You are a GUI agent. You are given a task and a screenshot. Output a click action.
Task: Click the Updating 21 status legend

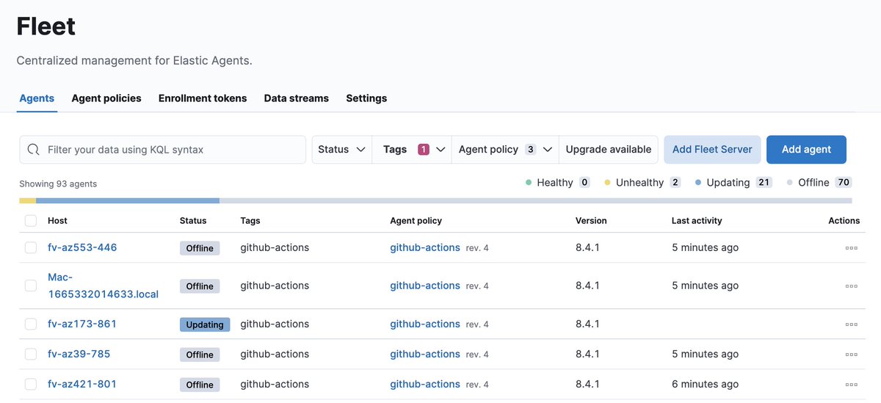tap(733, 182)
